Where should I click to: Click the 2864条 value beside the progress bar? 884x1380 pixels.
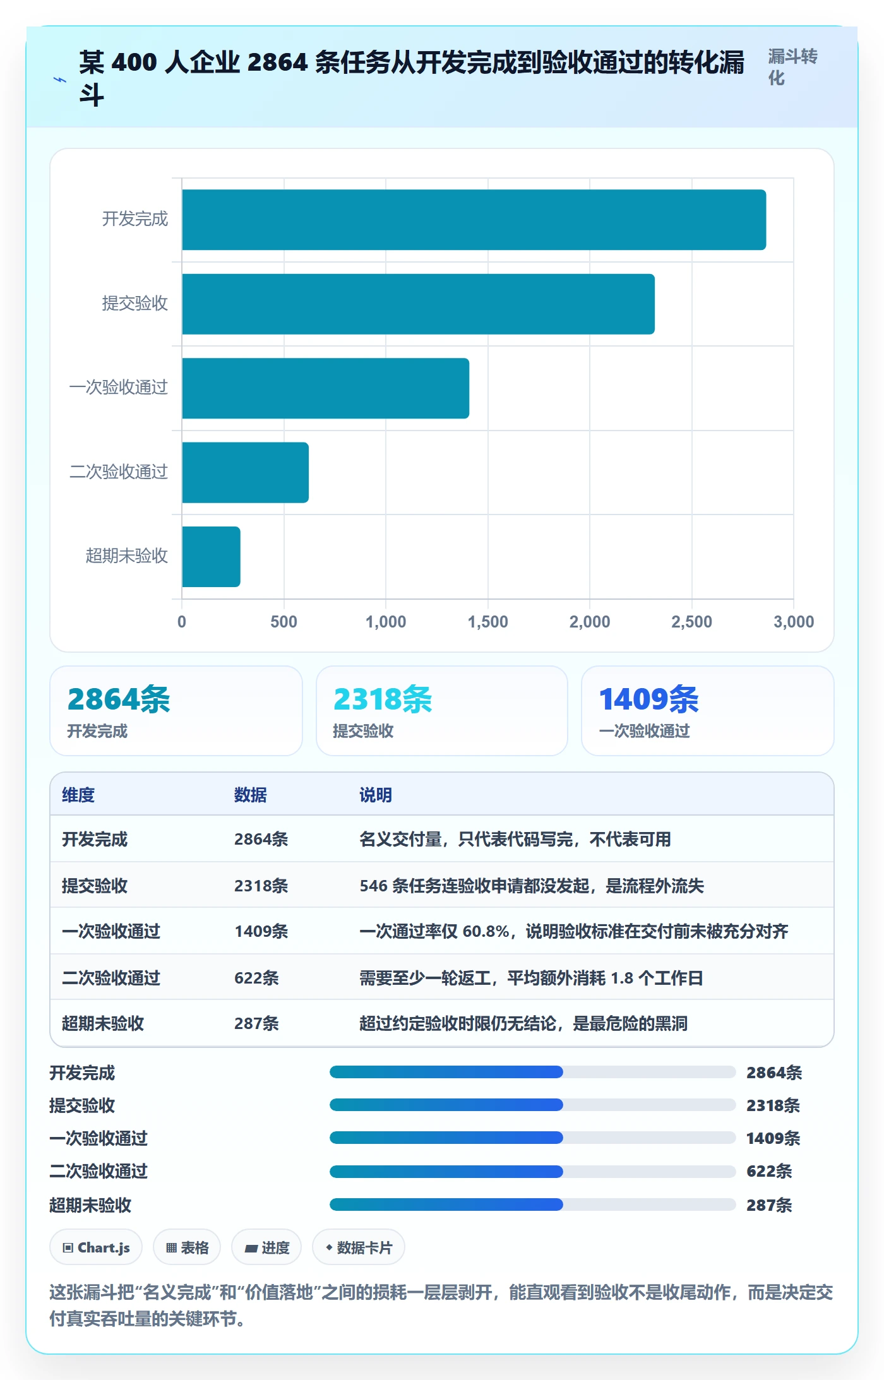774,1073
